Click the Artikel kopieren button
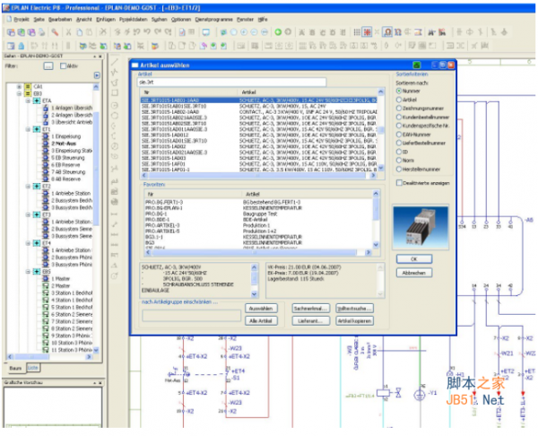538x436 pixels. [x=354, y=320]
